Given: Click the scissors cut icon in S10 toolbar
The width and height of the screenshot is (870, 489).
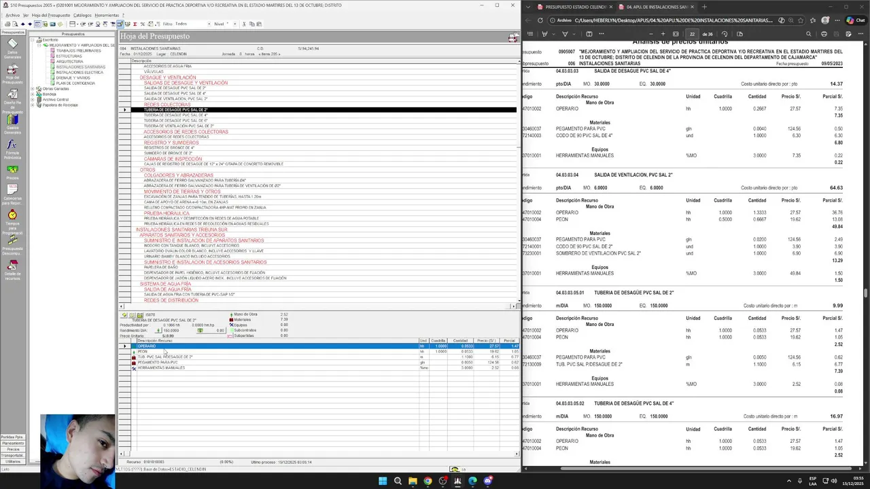Looking at the screenshot, I should pyautogui.click(x=243, y=24).
